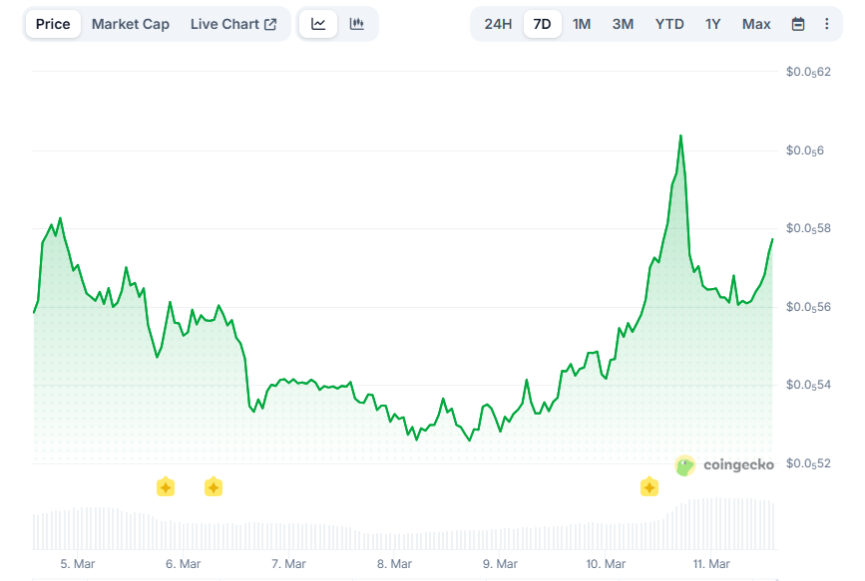Click the coingecko text label
This screenshot has width=865, height=581.
pos(738,464)
